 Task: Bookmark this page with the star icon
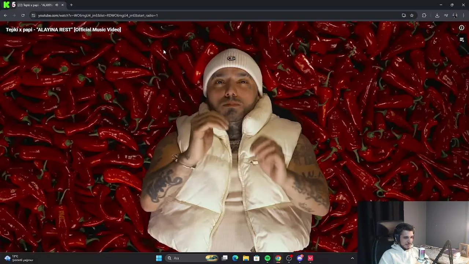coord(412,15)
